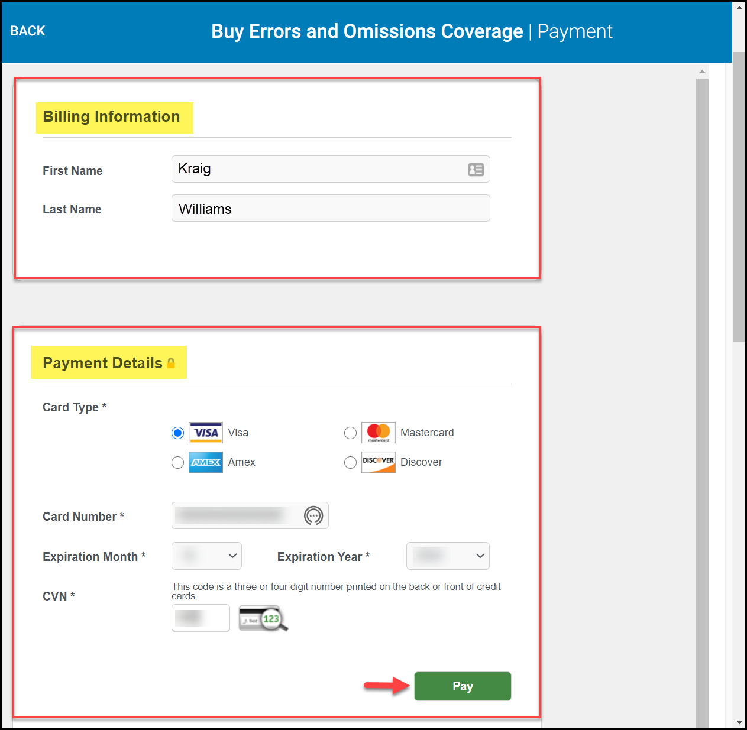Click the Discover card logo

(379, 462)
